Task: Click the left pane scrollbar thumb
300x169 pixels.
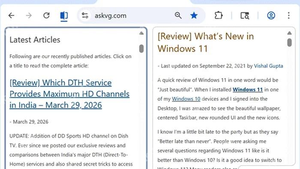Action: (141, 48)
